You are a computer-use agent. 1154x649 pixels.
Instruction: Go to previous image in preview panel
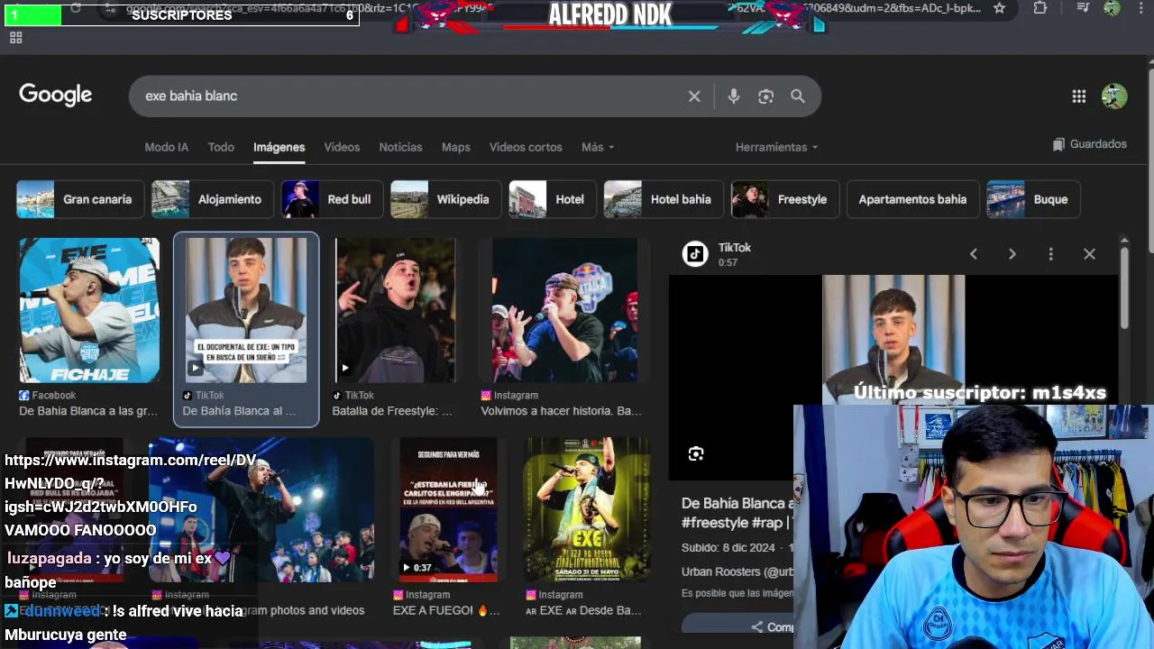[974, 254]
